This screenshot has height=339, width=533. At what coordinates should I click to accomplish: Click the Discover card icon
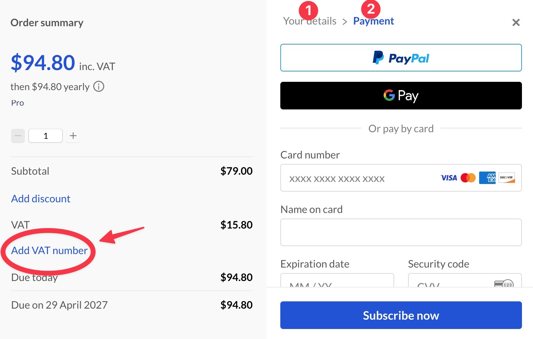(506, 177)
